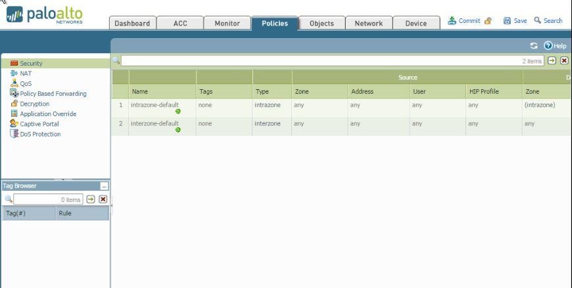Open the Help page
Screen dimensions: 572x288
click(556, 46)
